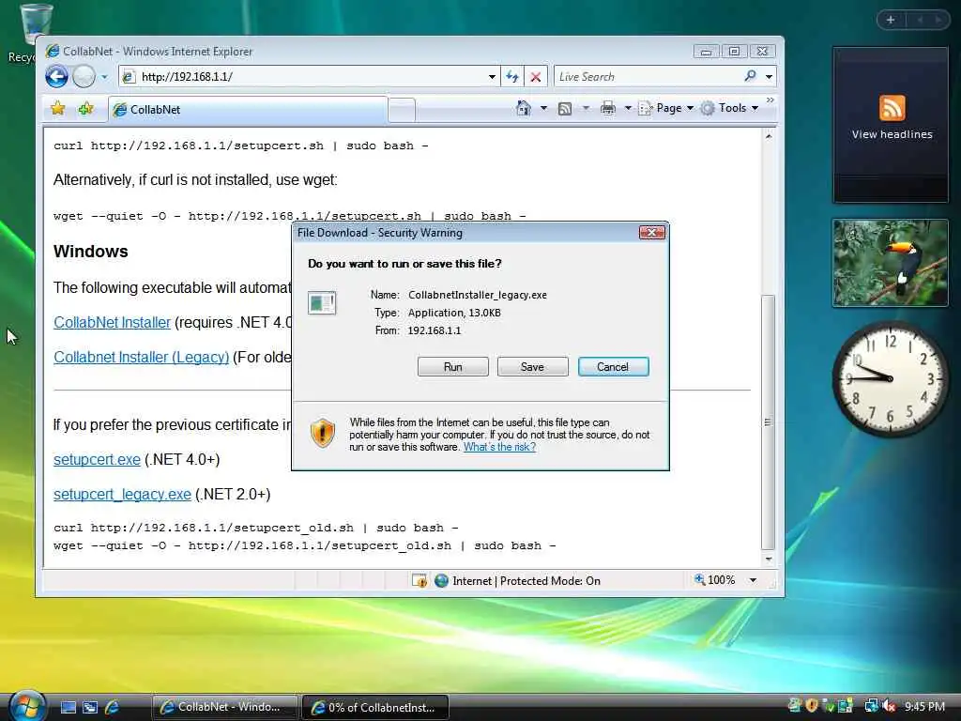Click the Live Search input box

pos(647,77)
